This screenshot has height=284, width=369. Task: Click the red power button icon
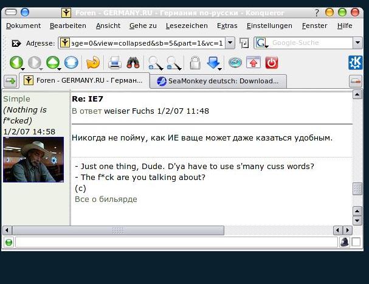pos(272,63)
